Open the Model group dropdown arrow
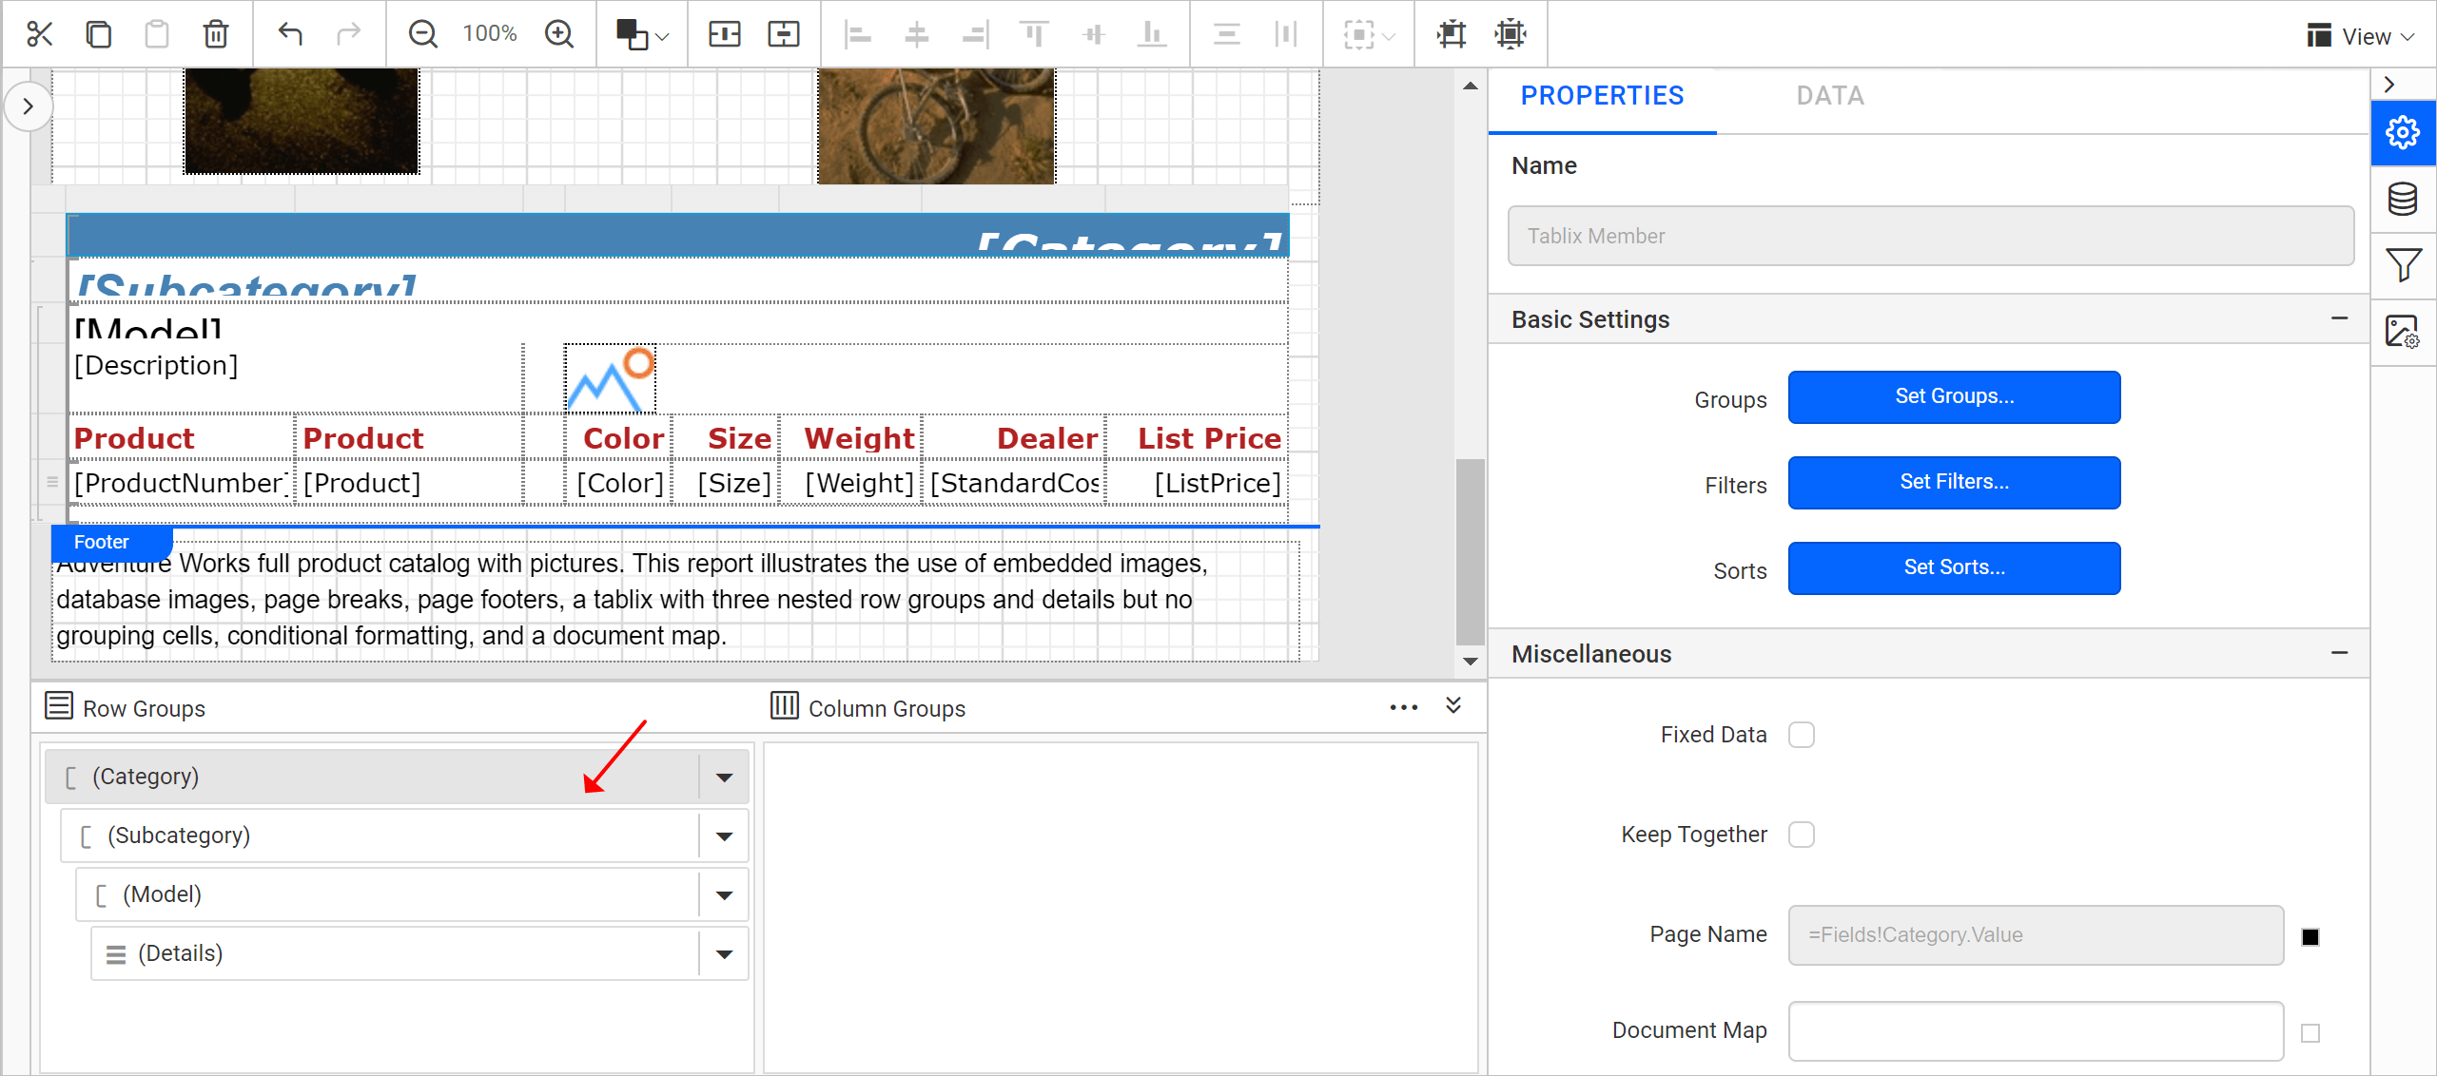The height and width of the screenshot is (1076, 2437). pos(724,895)
